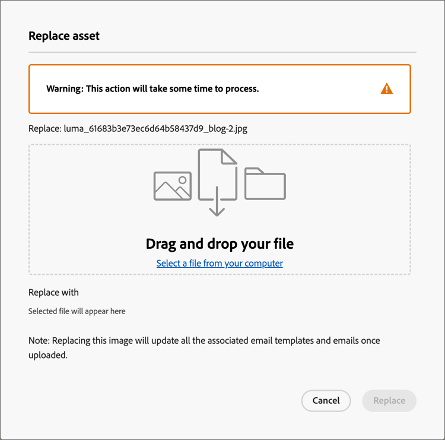The image size is (445, 440).
Task: Open 'Select a file from your computer' link
Action: click(x=220, y=263)
